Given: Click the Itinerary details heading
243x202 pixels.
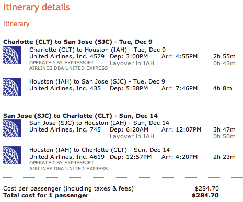Looking at the screenshot, I should pos(37,7).
